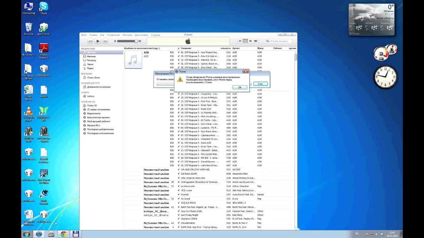
Task: Click the previous track rewind button
Action: click(90, 41)
